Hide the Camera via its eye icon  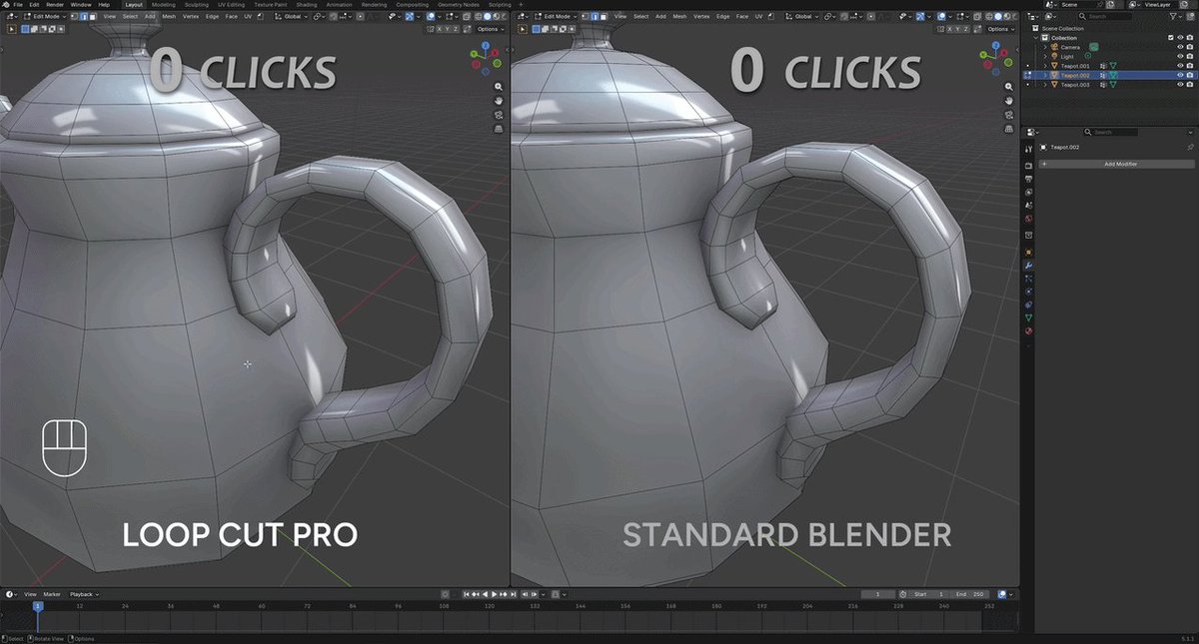pyautogui.click(x=1180, y=47)
